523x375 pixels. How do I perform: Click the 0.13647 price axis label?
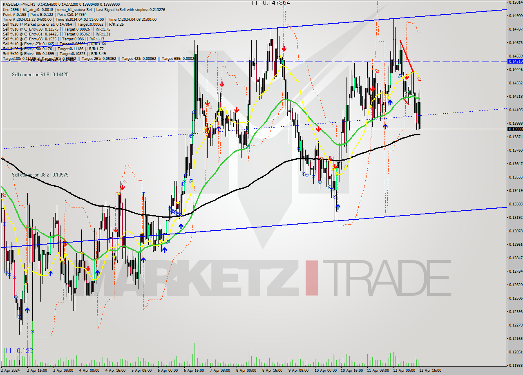point(516,163)
